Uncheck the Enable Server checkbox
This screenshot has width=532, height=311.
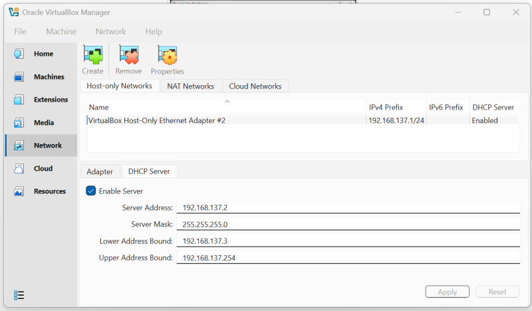click(91, 191)
